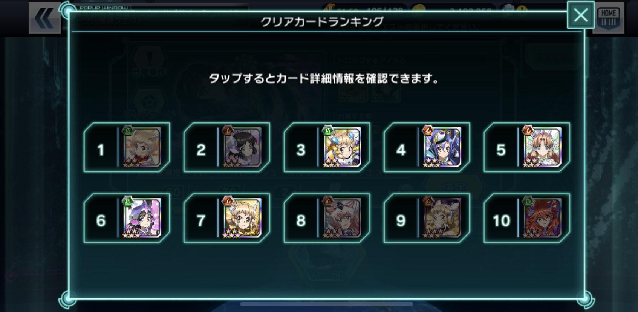View the rank 4 blue-haired card details
638x312 pixels.
click(442, 147)
